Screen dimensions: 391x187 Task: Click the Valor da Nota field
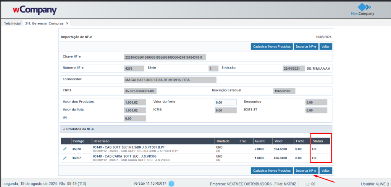pos(135,110)
